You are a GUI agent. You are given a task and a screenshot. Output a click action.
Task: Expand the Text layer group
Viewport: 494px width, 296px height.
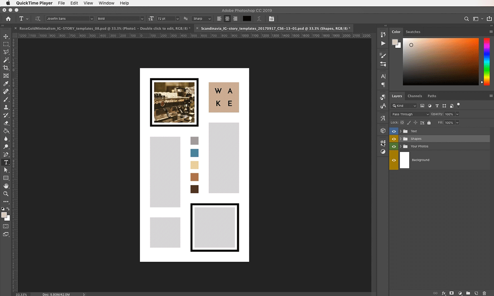[x=400, y=131]
